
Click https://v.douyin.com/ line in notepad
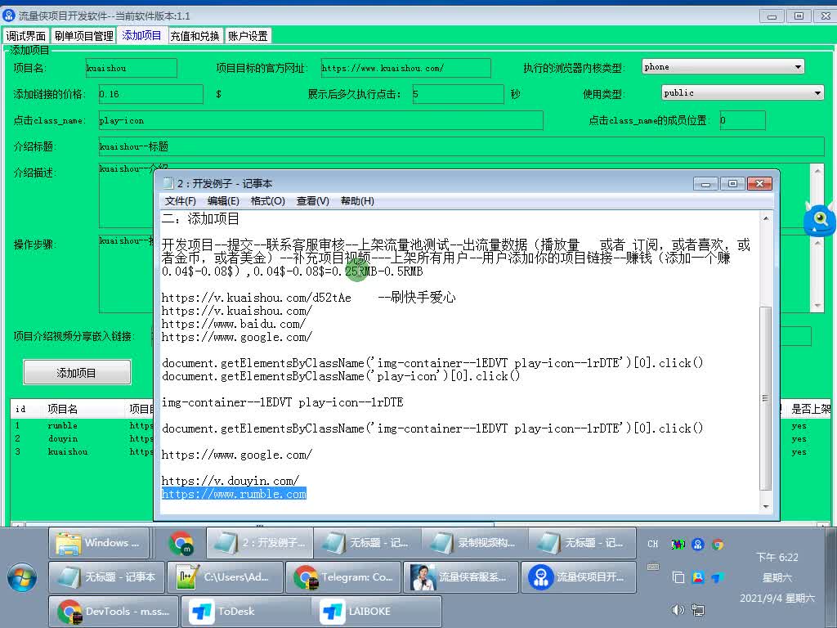230,481
